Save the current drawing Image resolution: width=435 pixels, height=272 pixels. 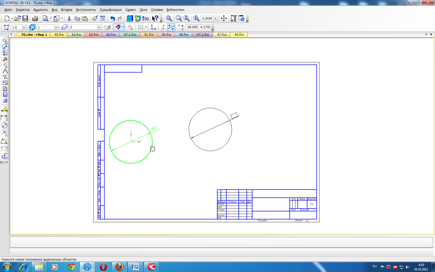[25, 18]
